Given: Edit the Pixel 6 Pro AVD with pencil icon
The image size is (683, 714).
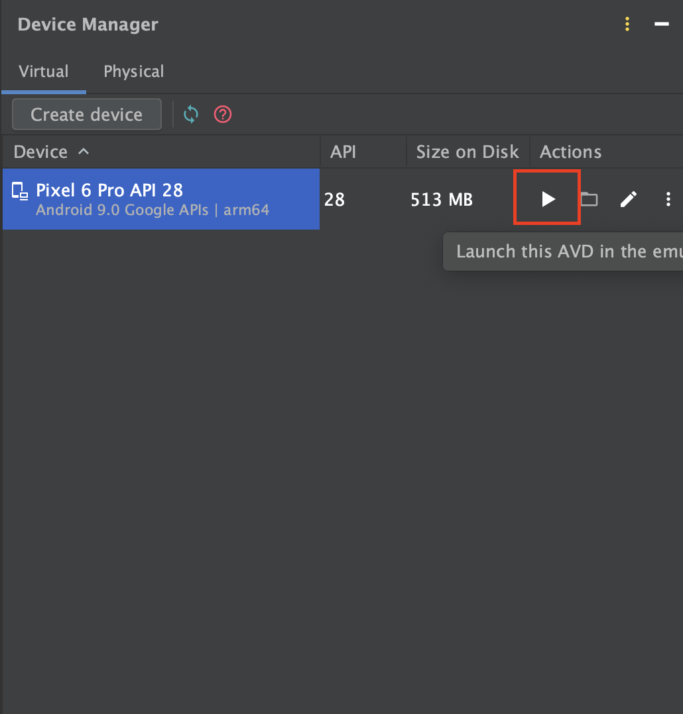Looking at the screenshot, I should [629, 199].
